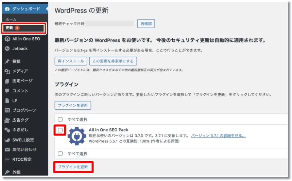Screen dimensions: 292x181
Task: Click the SWELL設定 swoosh icon
Action: pos(7,140)
